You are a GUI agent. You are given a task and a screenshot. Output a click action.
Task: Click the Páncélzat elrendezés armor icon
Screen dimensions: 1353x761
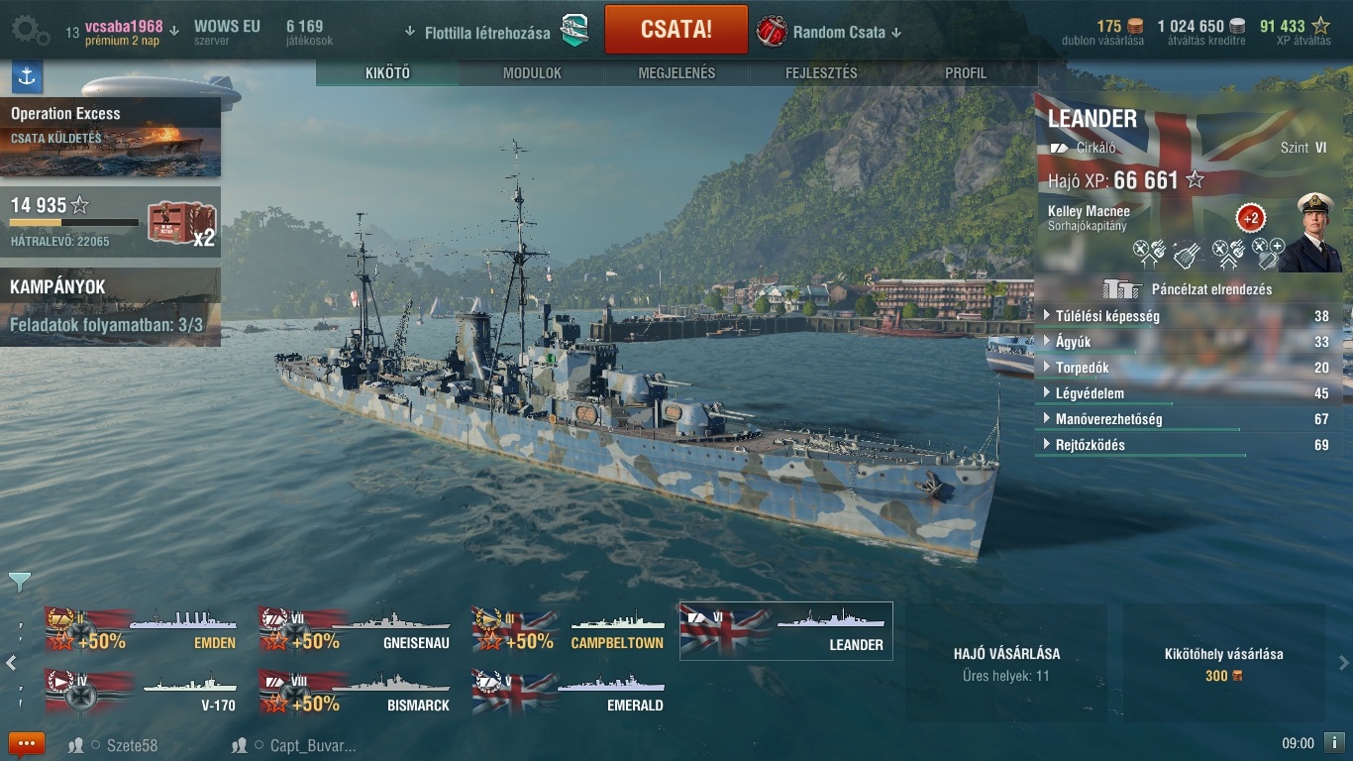pyautogui.click(x=1122, y=288)
